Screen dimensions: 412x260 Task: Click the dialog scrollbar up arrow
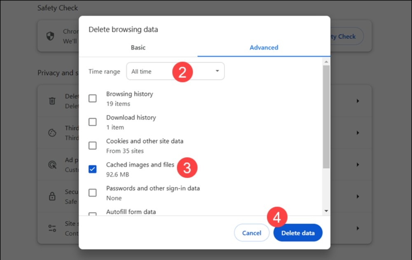pyautogui.click(x=326, y=62)
